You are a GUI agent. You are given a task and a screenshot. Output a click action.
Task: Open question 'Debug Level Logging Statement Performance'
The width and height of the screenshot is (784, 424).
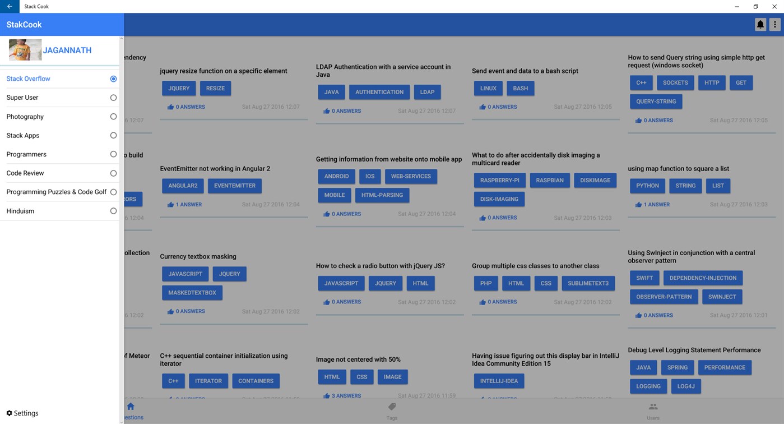point(694,351)
